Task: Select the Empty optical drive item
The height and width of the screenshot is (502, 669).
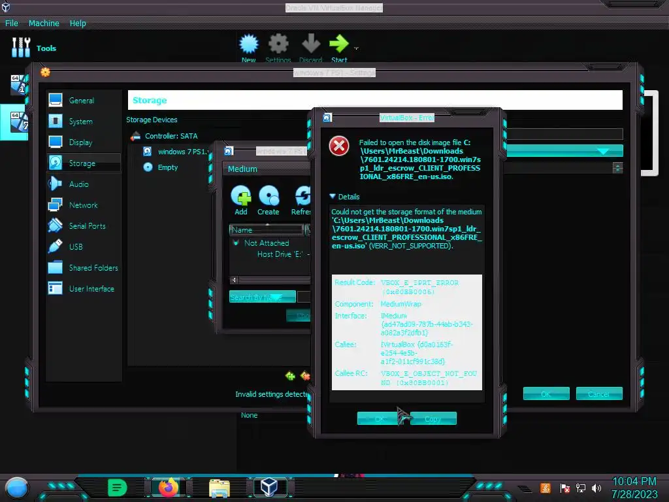Action: tap(168, 167)
